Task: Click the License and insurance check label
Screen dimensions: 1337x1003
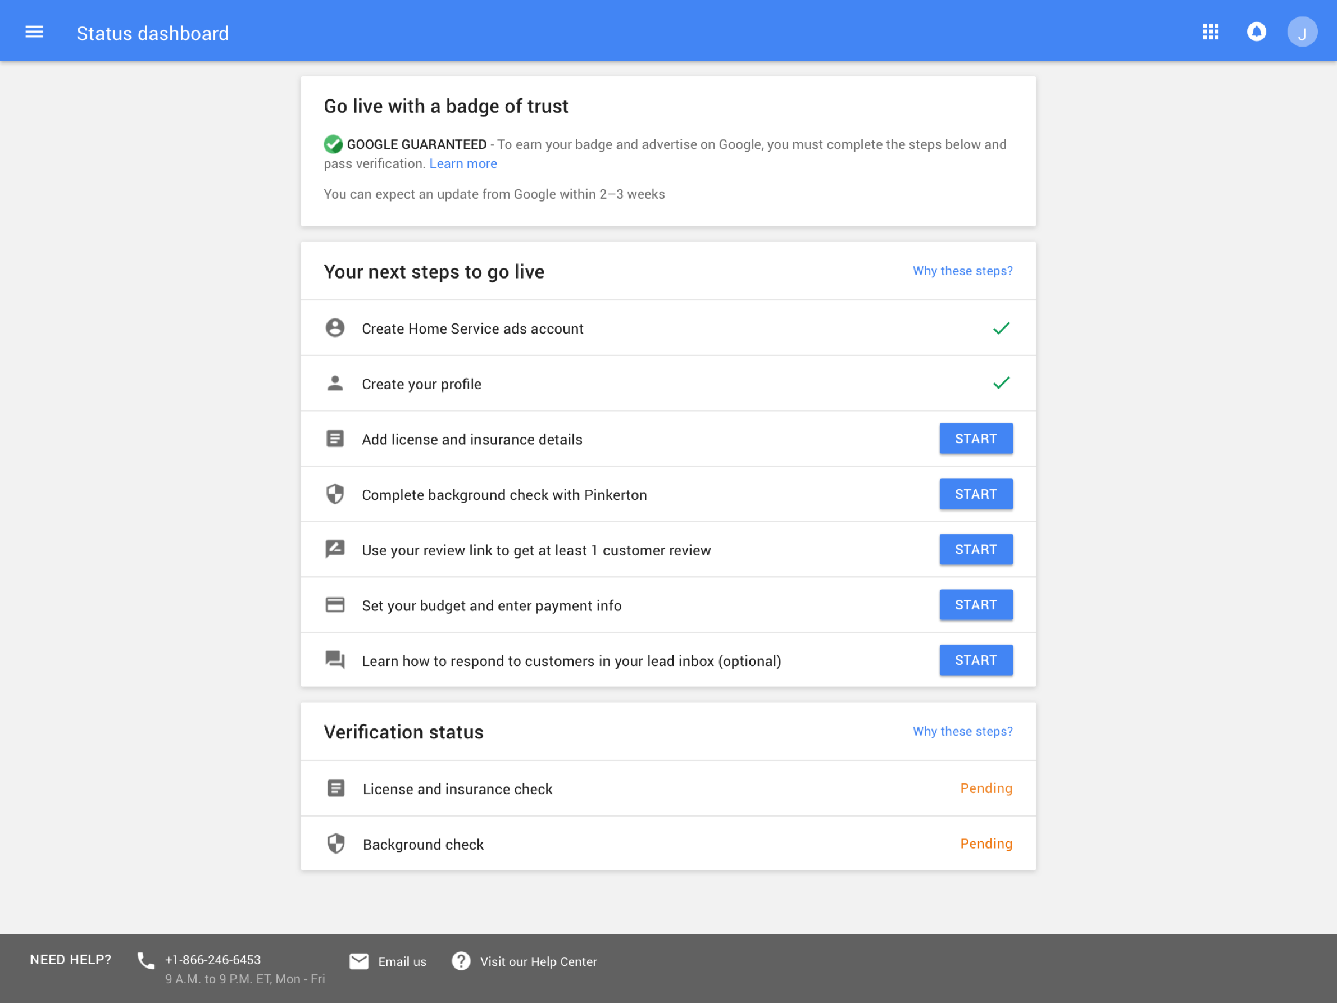Action: click(457, 789)
